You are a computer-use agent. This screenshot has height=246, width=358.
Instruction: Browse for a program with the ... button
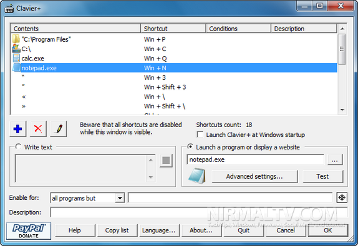[x=335, y=159]
